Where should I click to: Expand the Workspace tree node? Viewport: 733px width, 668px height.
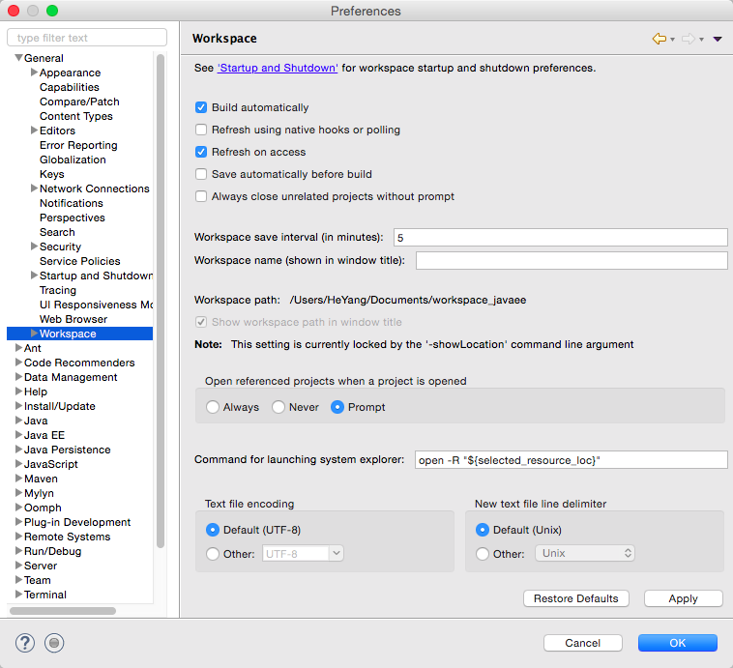(34, 334)
